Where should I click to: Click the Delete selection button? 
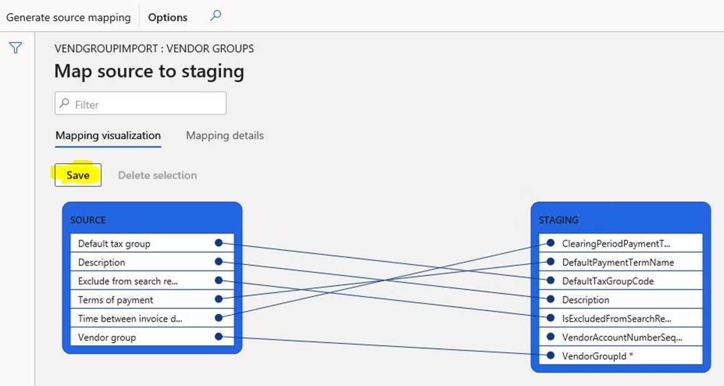click(157, 176)
